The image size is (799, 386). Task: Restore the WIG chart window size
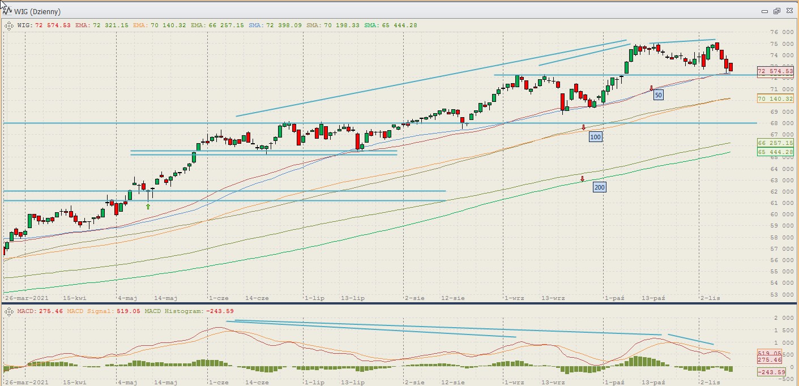point(776,11)
